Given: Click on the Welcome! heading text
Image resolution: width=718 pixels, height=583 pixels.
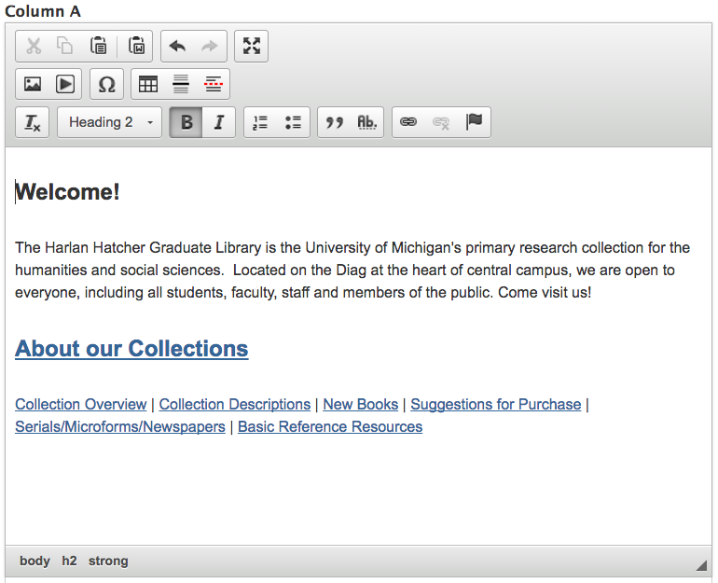Looking at the screenshot, I should pos(67,192).
